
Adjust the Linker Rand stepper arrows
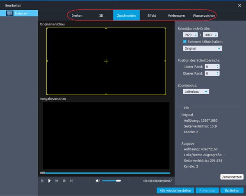217,66
